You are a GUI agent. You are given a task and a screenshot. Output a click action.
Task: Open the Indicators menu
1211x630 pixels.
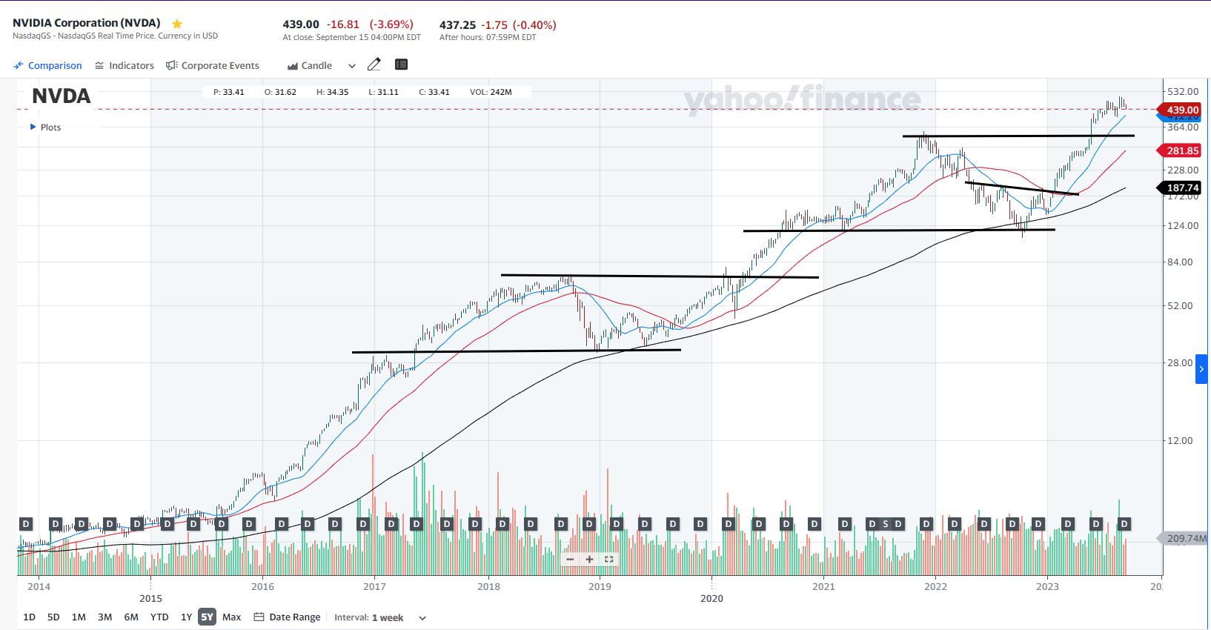tap(125, 65)
